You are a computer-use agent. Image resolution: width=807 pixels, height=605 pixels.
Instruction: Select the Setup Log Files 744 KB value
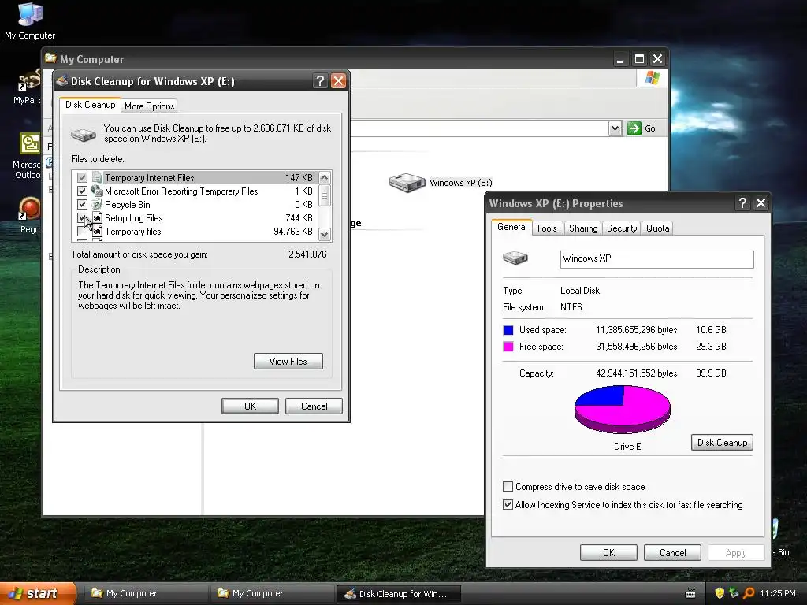tap(299, 217)
